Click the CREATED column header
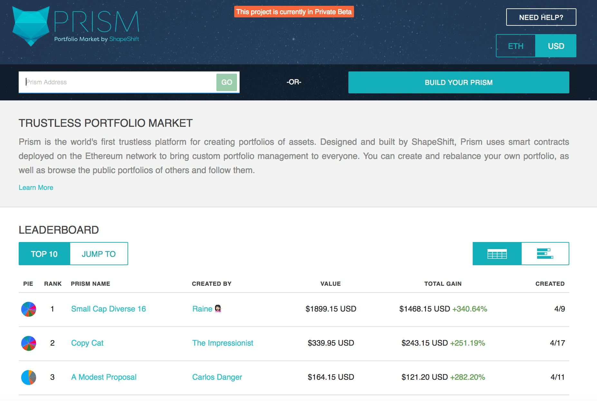Image resolution: width=597 pixels, height=401 pixels. [x=550, y=284]
